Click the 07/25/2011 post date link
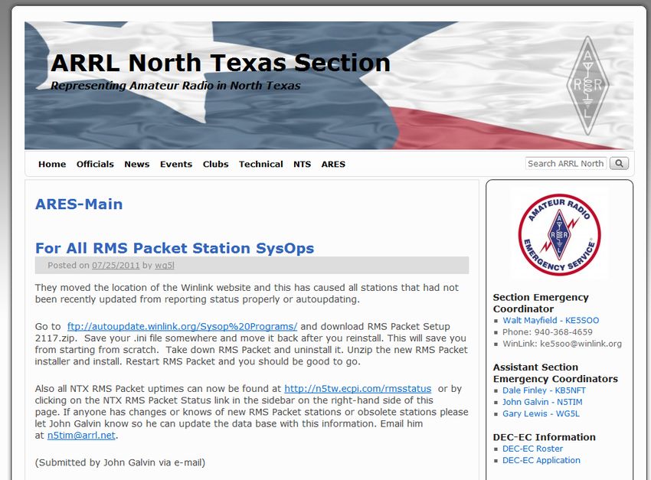651x480 pixels. click(x=116, y=266)
